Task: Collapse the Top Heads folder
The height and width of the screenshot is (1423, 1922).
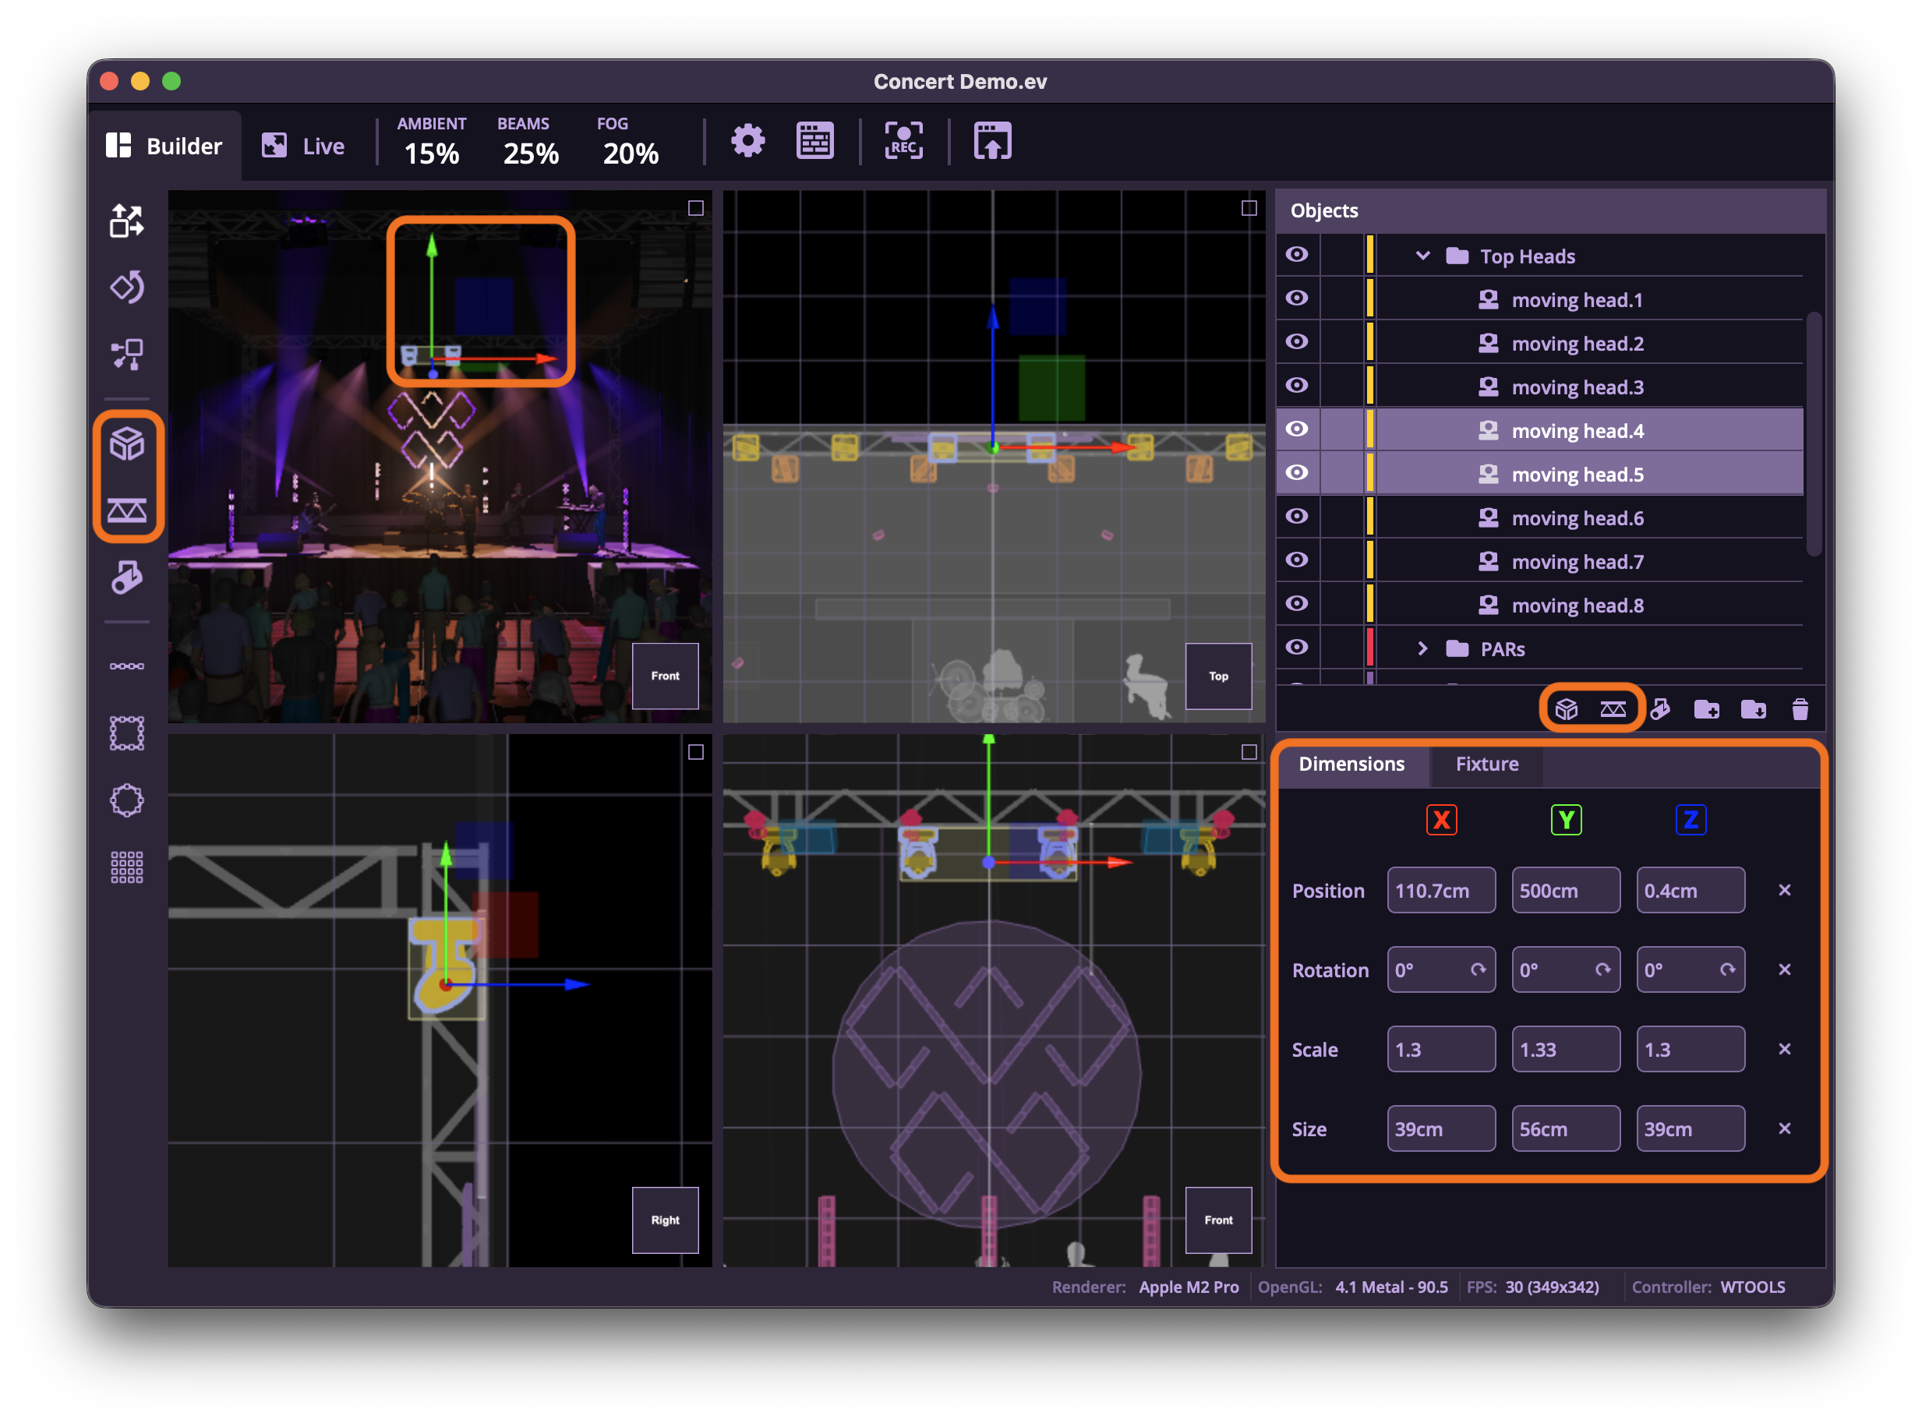Action: 1422,256
